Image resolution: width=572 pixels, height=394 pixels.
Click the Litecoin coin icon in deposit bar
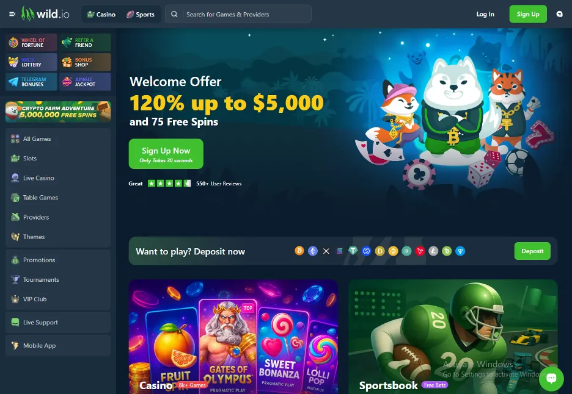tap(433, 251)
